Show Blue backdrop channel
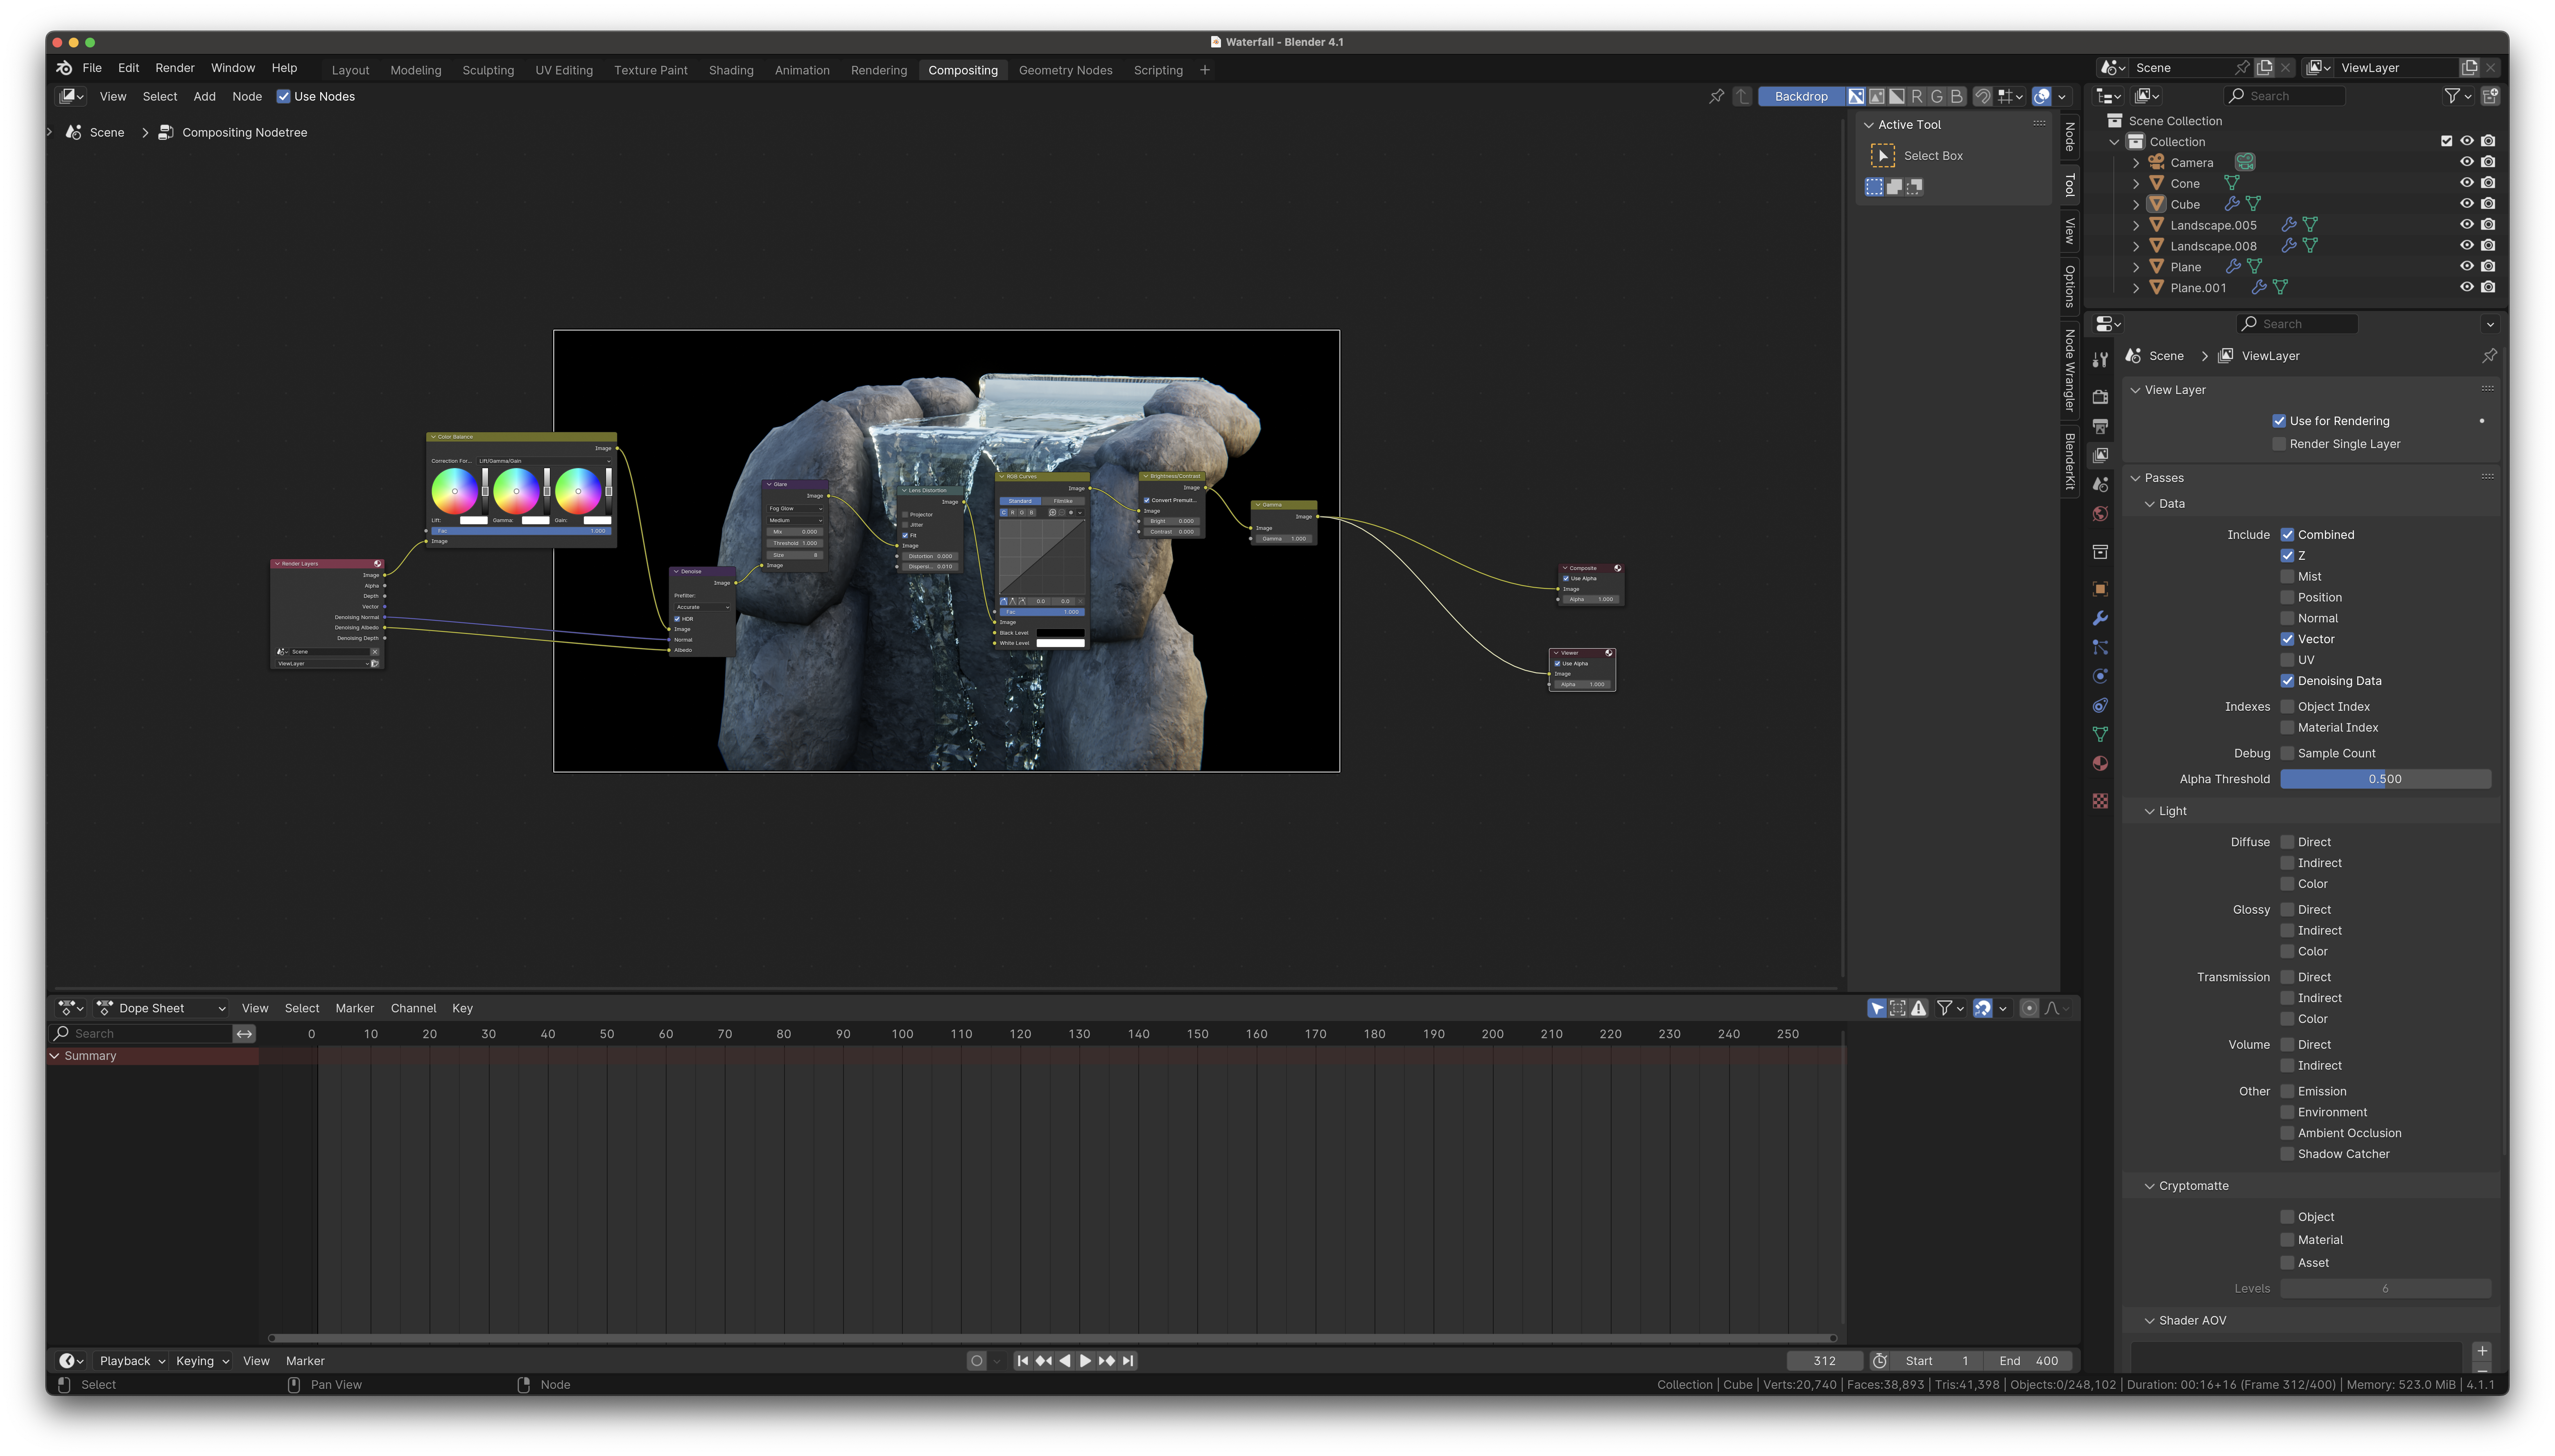2555x1456 pixels. (x=1957, y=96)
